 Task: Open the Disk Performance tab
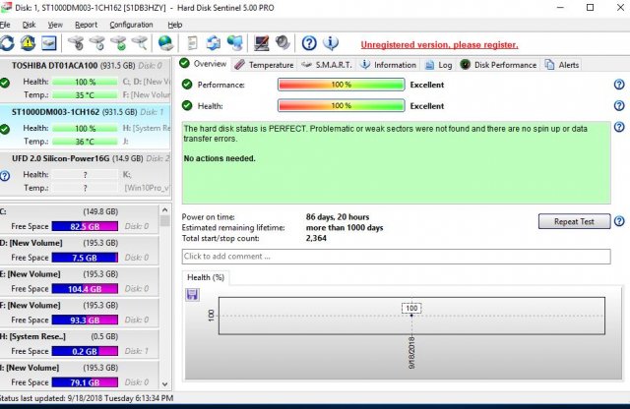(x=505, y=65)
